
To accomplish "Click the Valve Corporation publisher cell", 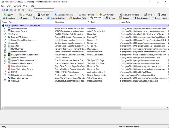I will point(94,78).
